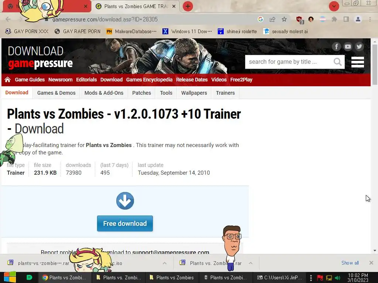Close the Plants vs Zombies GAME TRAINER tab
This screenshot has width=378, height=283.
coord(174,6)
